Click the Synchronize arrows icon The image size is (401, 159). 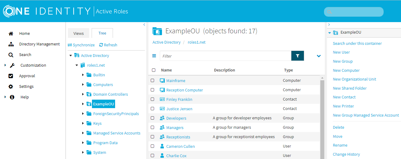(70, 45)
